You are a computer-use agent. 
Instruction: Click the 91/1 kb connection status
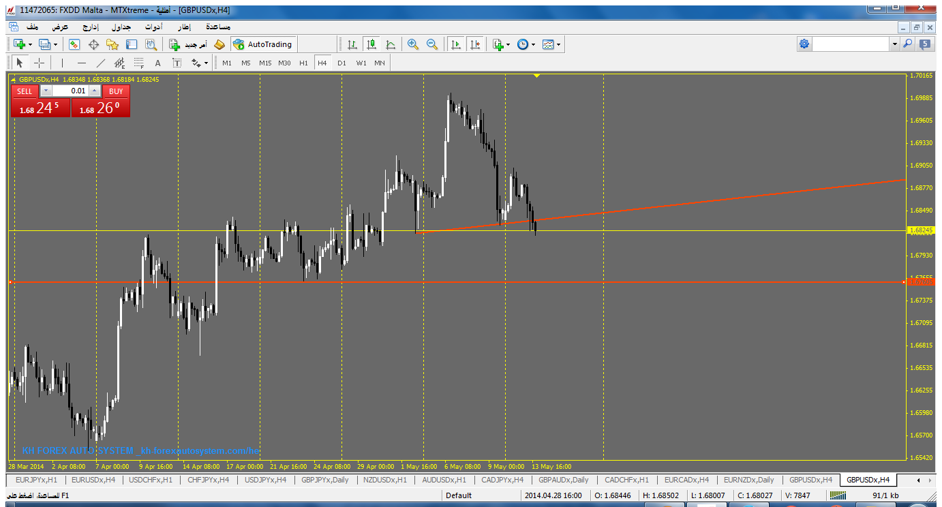click(885, 495)
